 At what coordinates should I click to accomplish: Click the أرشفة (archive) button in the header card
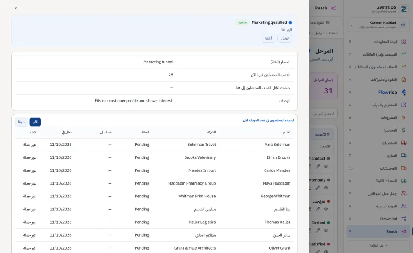click(x=268, y=38)
